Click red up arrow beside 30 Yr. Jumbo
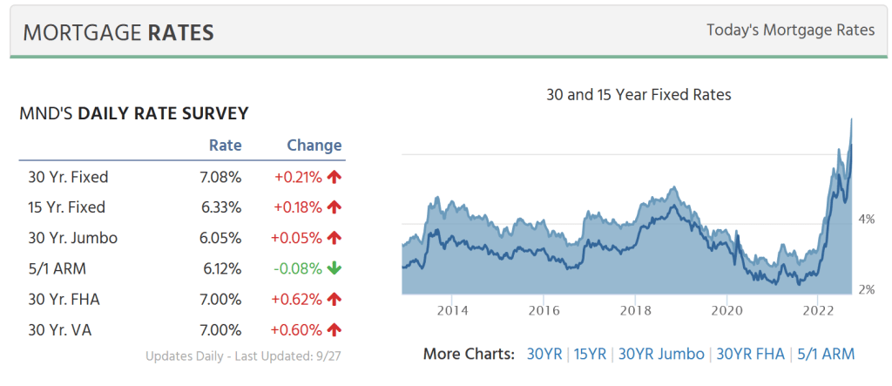 [334, 238]
